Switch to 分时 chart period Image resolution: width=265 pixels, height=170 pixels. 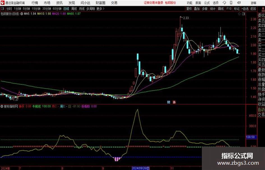click(9, 9)
